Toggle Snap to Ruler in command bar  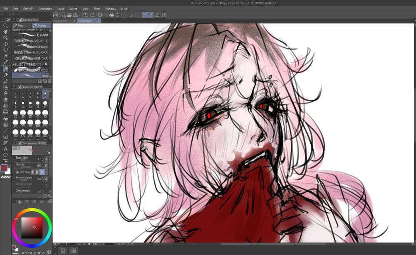[x=145, y=15]
